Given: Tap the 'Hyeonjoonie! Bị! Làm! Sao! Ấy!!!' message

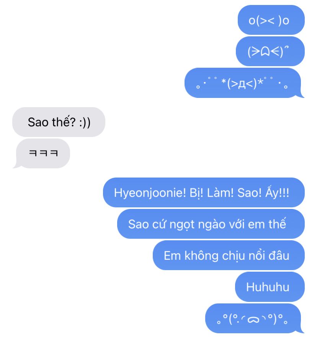Looking at the screenshot, I should coord(204,192).
